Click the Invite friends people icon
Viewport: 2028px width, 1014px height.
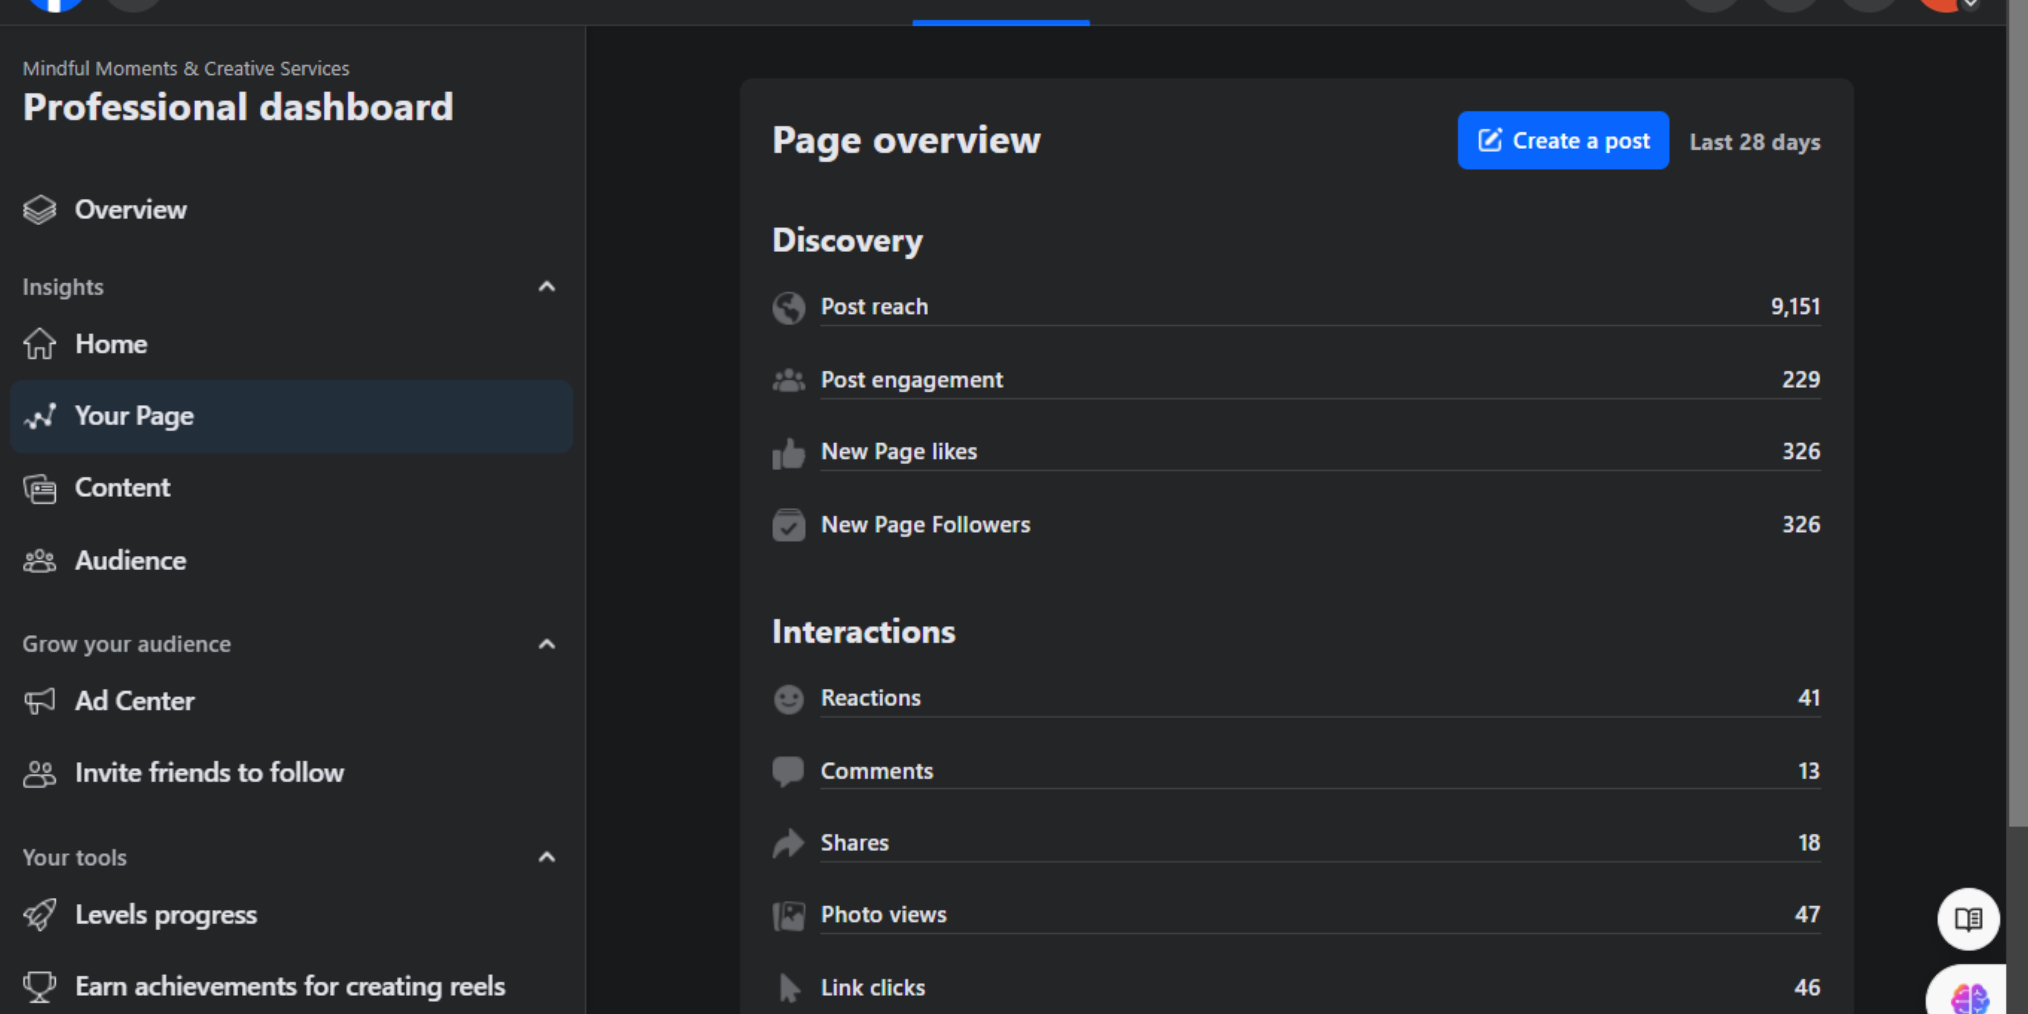click(39, 773)
